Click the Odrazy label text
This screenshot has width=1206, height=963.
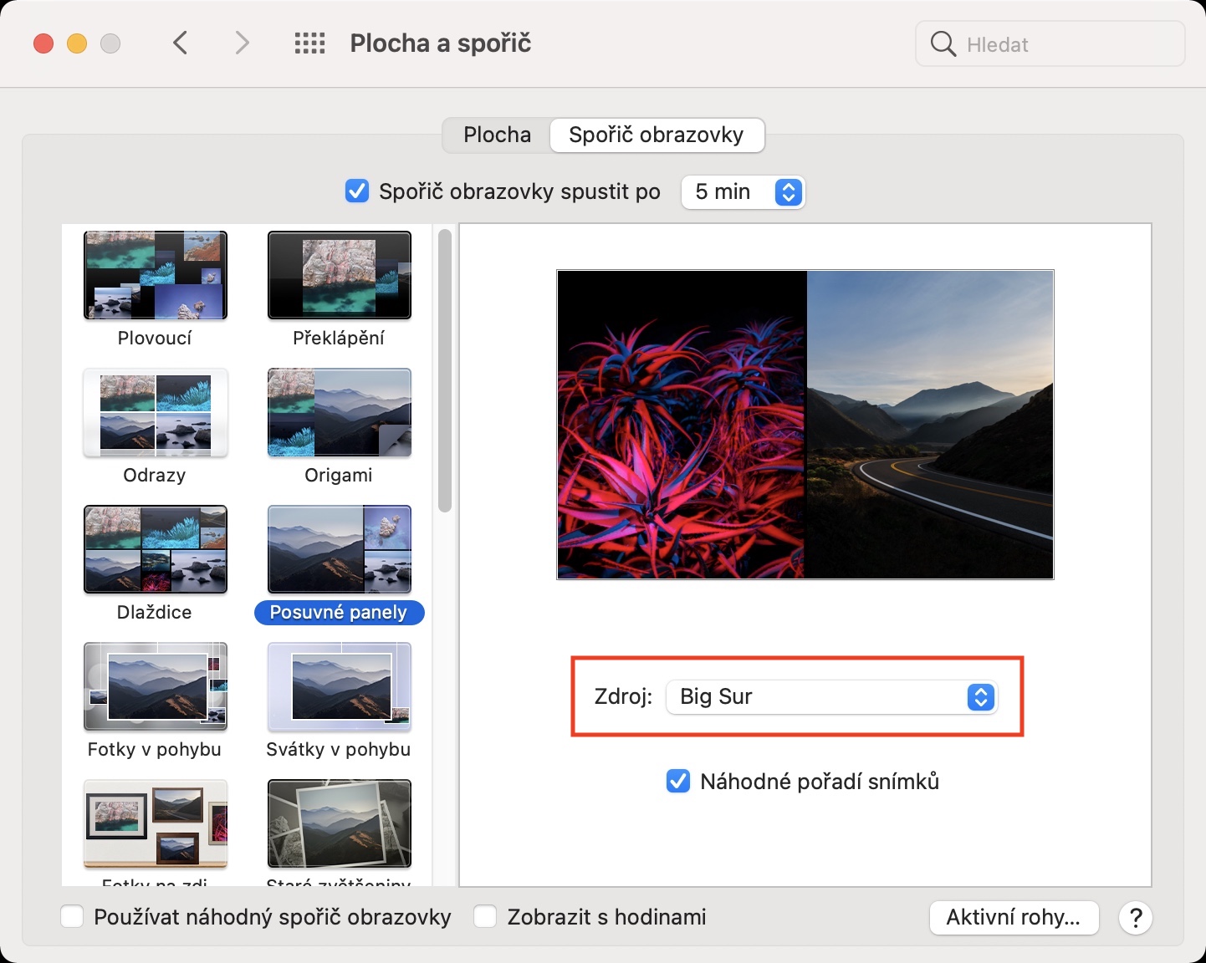pyautogui.click(x=155, y=475)
